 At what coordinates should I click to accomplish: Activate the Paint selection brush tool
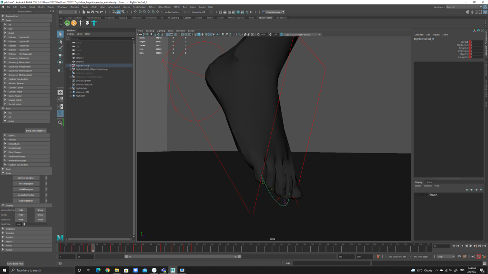coord(60,49)
